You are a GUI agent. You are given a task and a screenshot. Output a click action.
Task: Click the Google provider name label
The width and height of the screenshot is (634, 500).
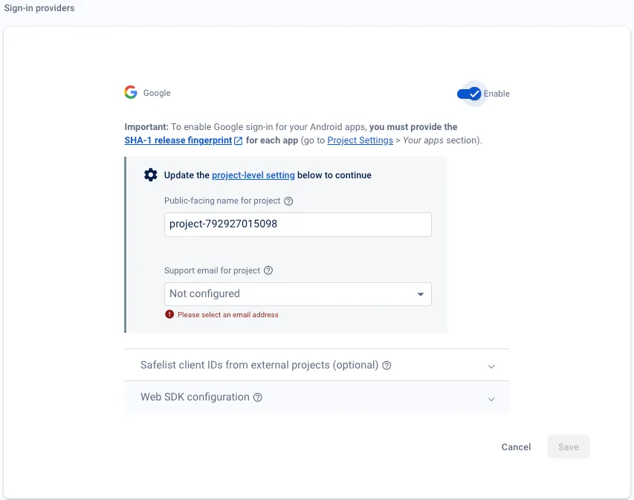pyautogui.click(x=157, y=93)
